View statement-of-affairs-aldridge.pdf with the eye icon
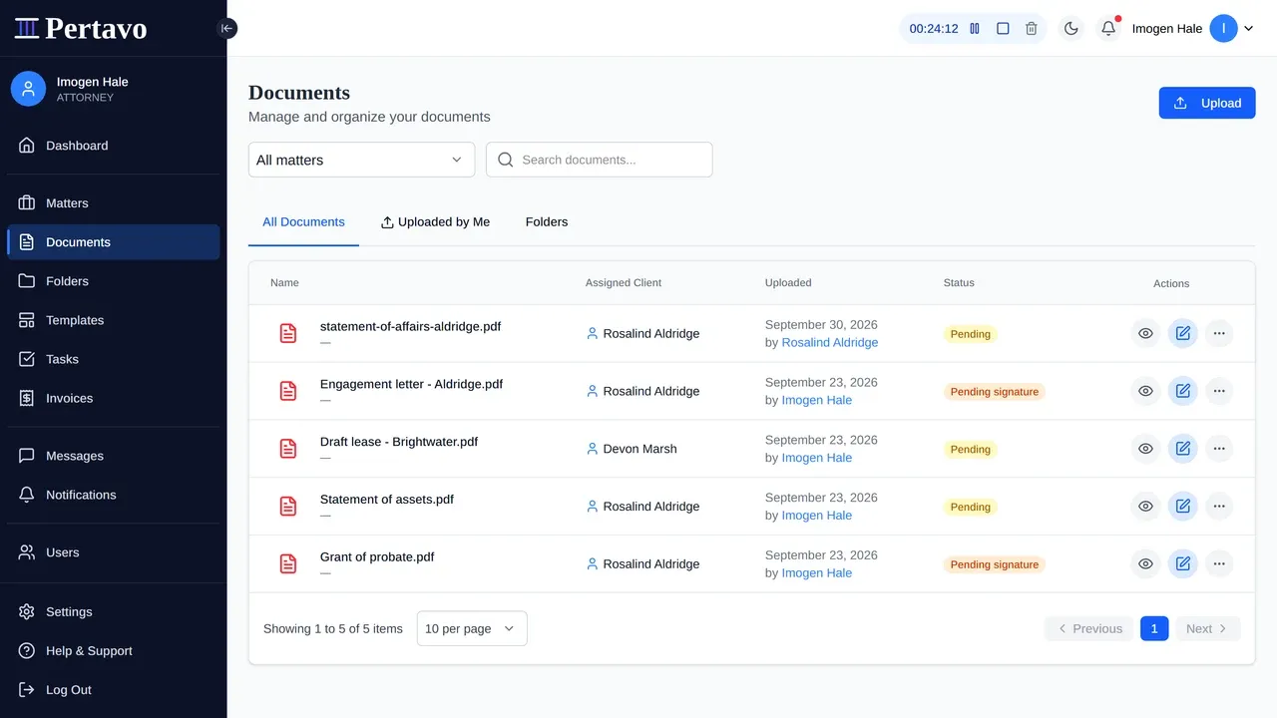Viewport: 1277px width, 718px height. pyautogui.click(x=1145, y=333)
